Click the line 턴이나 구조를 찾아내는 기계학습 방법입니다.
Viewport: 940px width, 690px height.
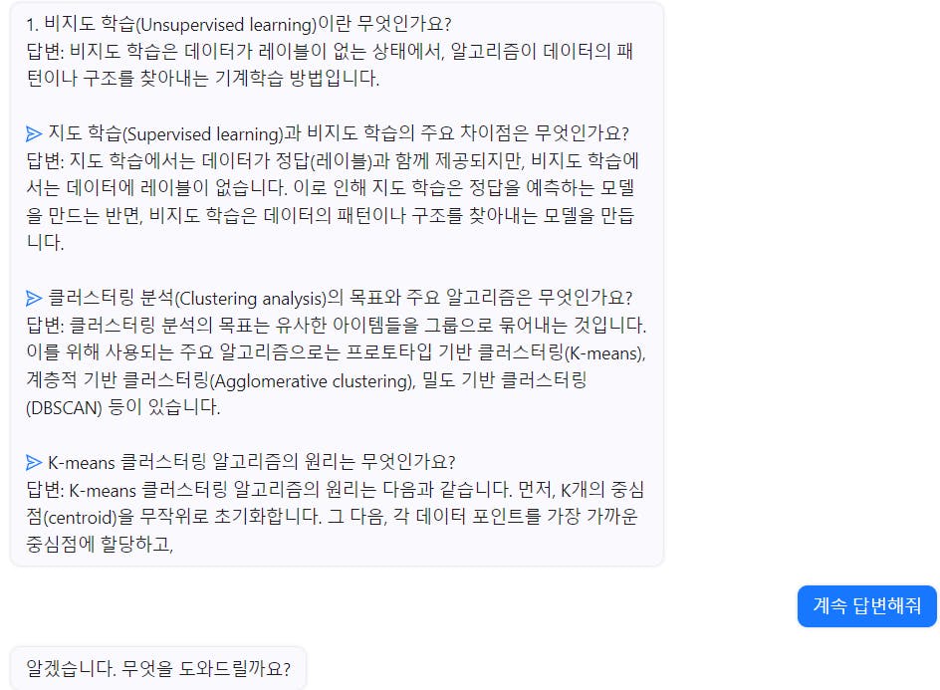click(x=202, y=79)
